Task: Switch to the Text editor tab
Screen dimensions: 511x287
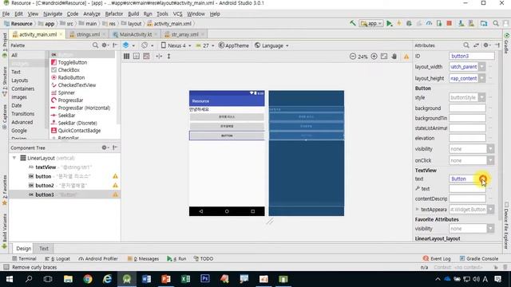Action: click(x=44, y=248)
